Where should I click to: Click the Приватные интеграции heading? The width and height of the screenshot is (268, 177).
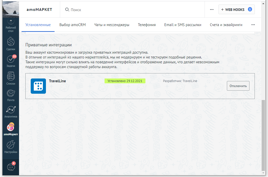(48, 45)
